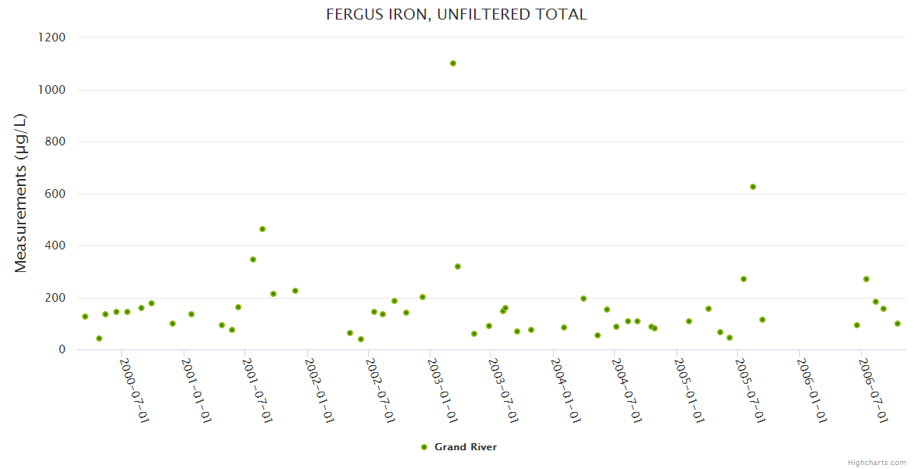Viewport: 914px width, 469px height.
Task: Click the Measurements (µg/L) y-axis title
Action: pos(21,192)
